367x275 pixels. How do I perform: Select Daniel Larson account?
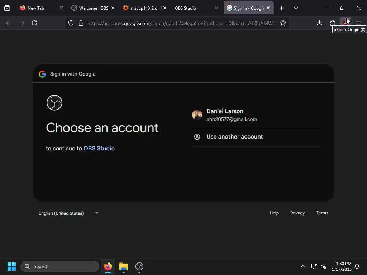click(257, 115)
